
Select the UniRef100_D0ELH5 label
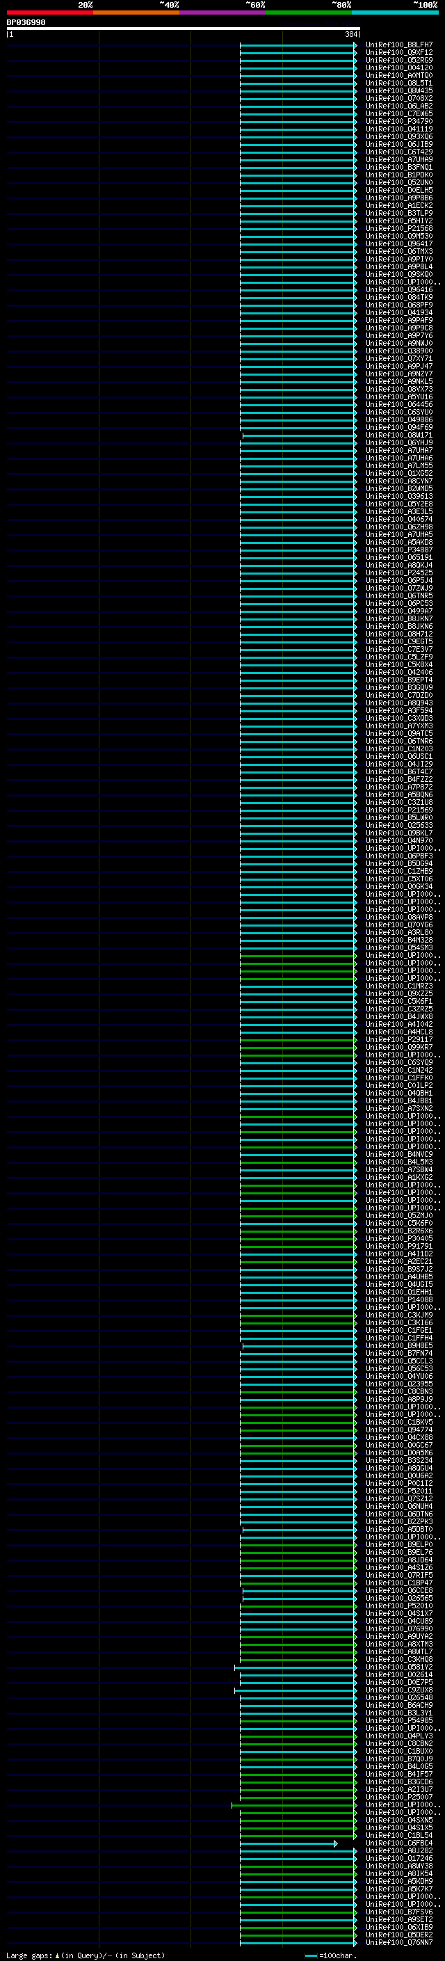click(398, 191)
